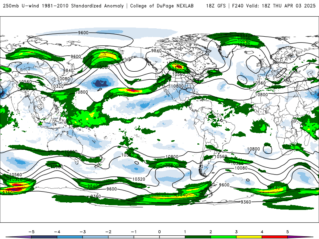Click the red swatch between 4 and 5
The height and width of the screenshot is (239, 319).
coord(275,237)
